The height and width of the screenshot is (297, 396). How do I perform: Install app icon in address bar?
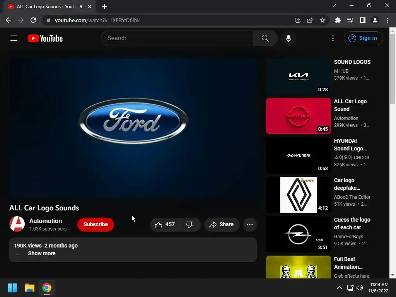click(x=298, y=20)
